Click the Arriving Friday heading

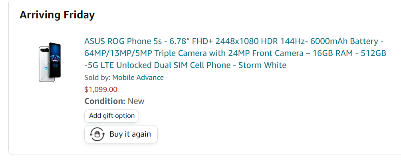57,15
